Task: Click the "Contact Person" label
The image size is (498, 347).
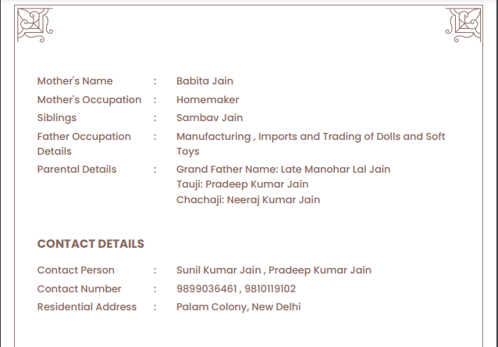Action: click(x=76, y=270)
